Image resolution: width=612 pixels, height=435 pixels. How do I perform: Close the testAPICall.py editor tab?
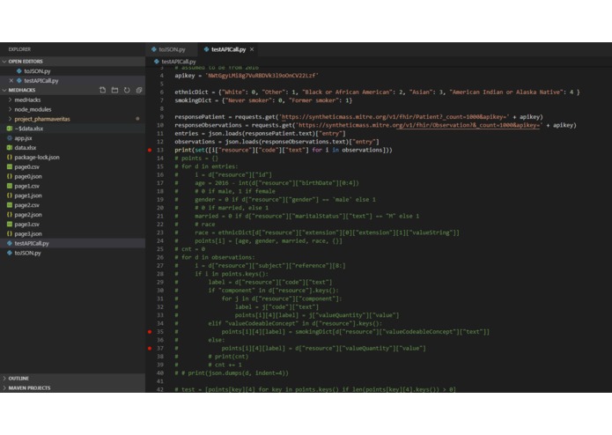[x=252, y=49]
